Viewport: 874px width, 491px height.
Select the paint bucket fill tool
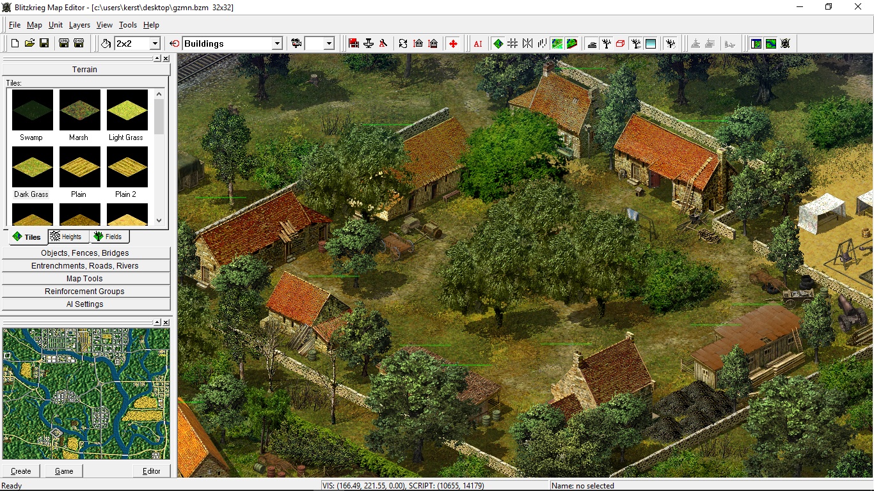coord(106,43)
